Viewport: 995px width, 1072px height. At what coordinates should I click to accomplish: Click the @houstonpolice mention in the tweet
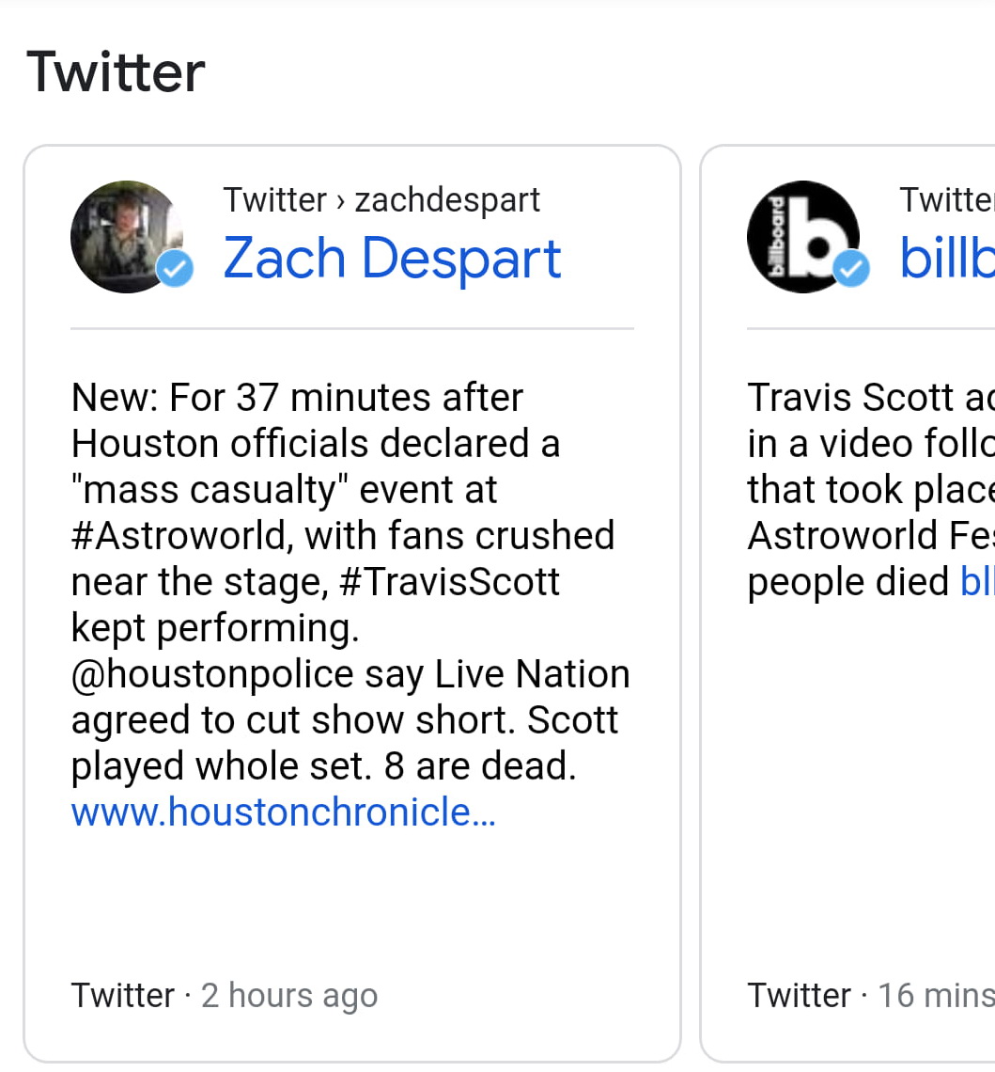pos(212,674)
